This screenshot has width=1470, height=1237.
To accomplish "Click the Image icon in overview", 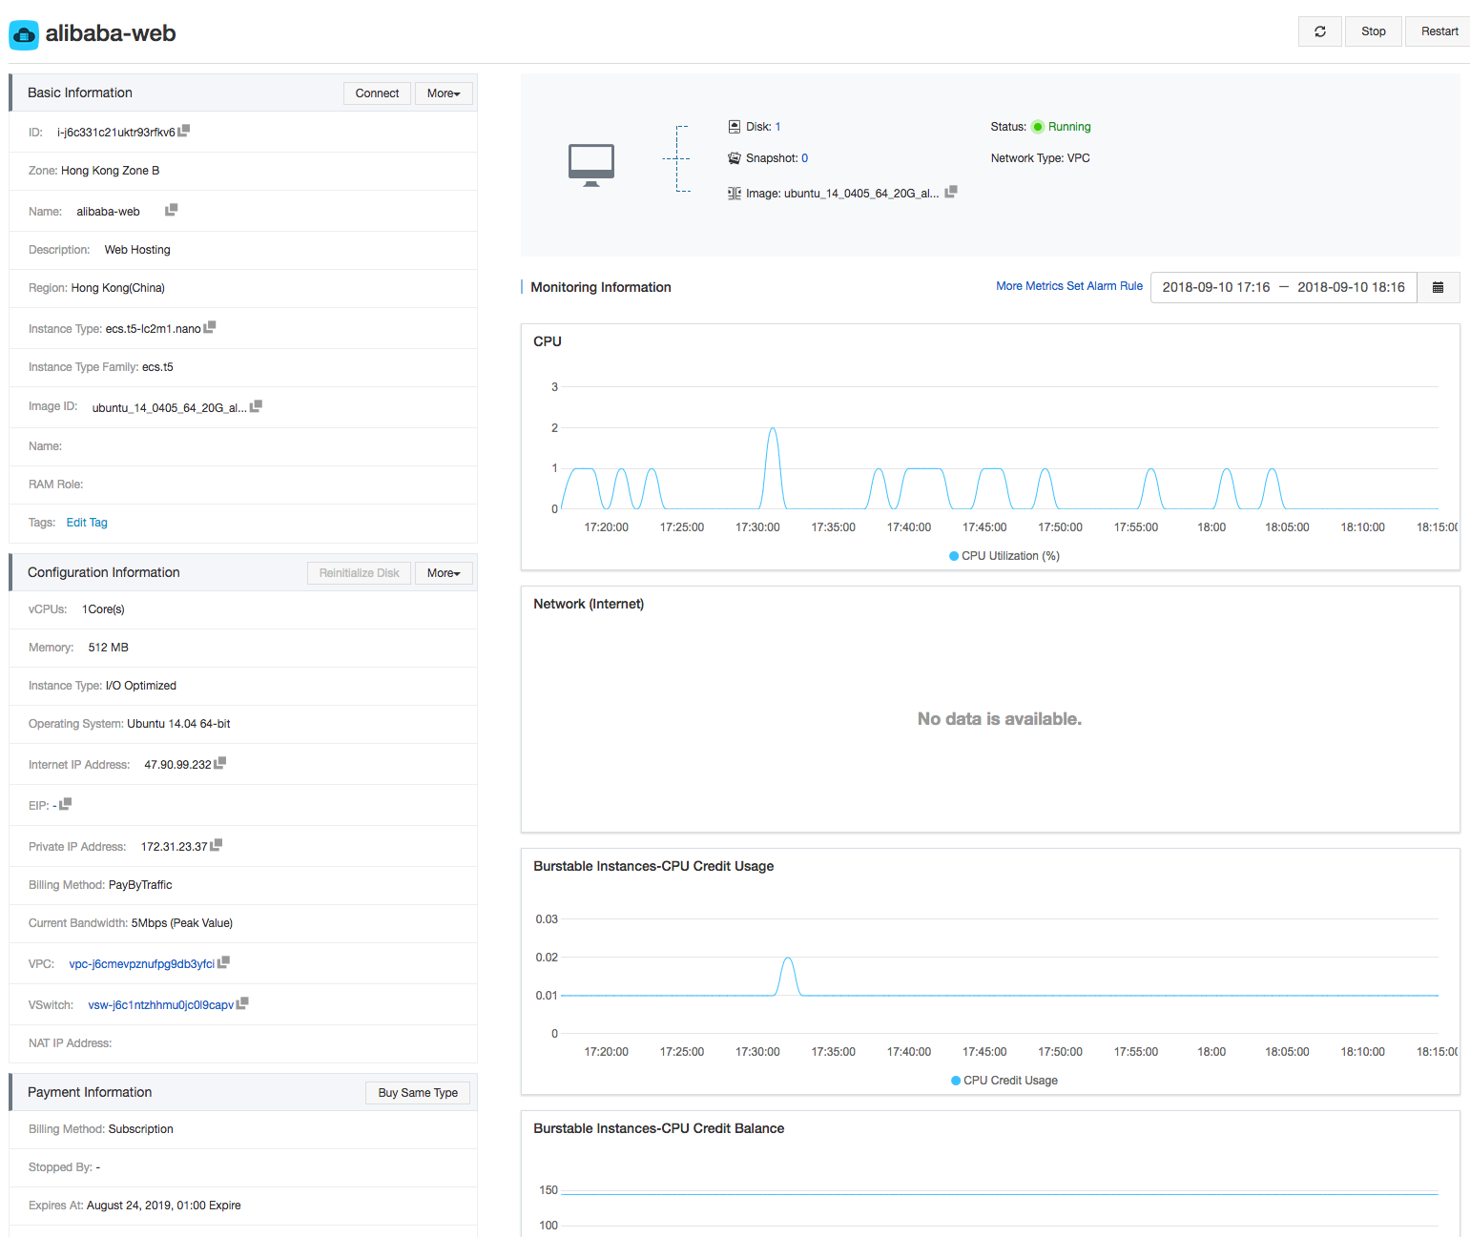I will coord(735,194).
